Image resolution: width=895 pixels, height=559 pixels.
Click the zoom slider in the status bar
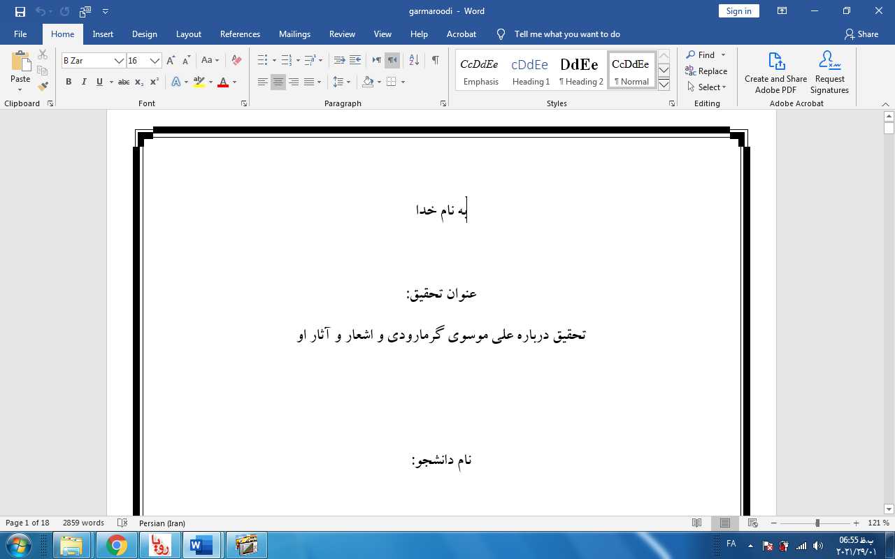tap(817, 523)
